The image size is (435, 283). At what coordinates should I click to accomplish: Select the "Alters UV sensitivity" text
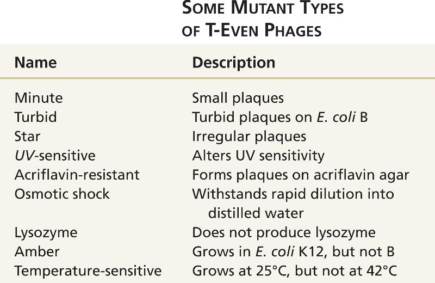(258, 156)
